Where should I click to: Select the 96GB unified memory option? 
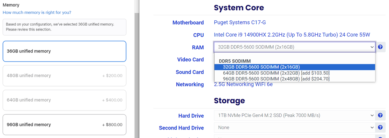64,125
